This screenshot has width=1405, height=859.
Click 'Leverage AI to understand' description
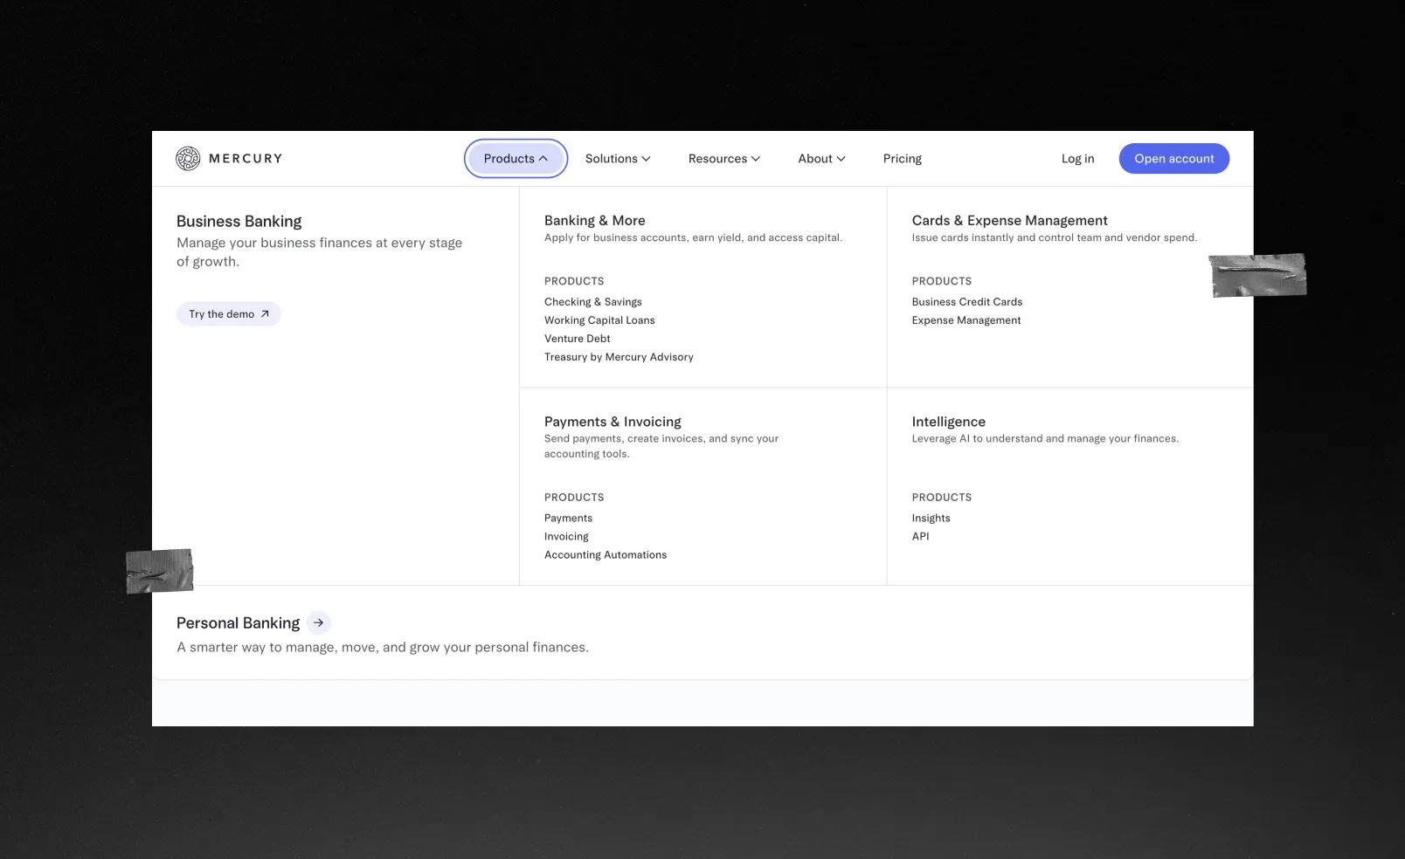coord(1045,439)
